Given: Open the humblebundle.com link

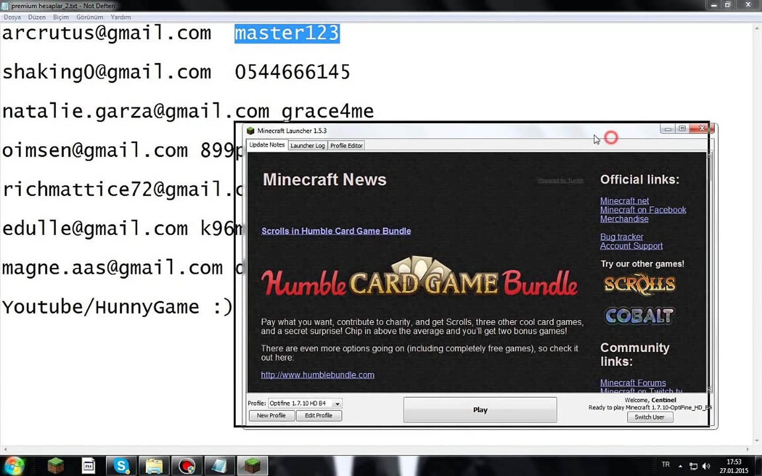Looking at the screenshot, I should click(317, 375).
